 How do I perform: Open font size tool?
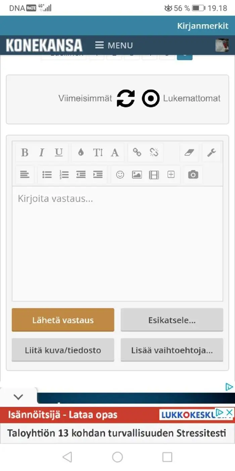coord(98,153)
